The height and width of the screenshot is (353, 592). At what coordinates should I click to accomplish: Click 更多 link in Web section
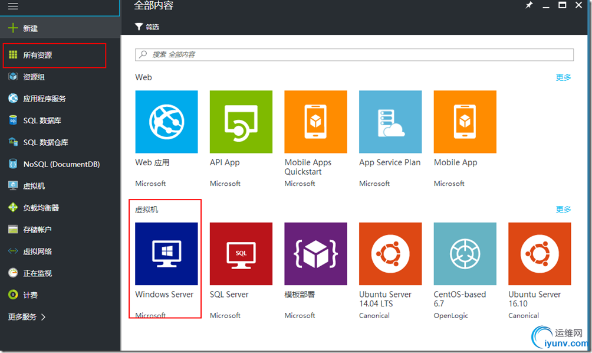pos(563,77)
